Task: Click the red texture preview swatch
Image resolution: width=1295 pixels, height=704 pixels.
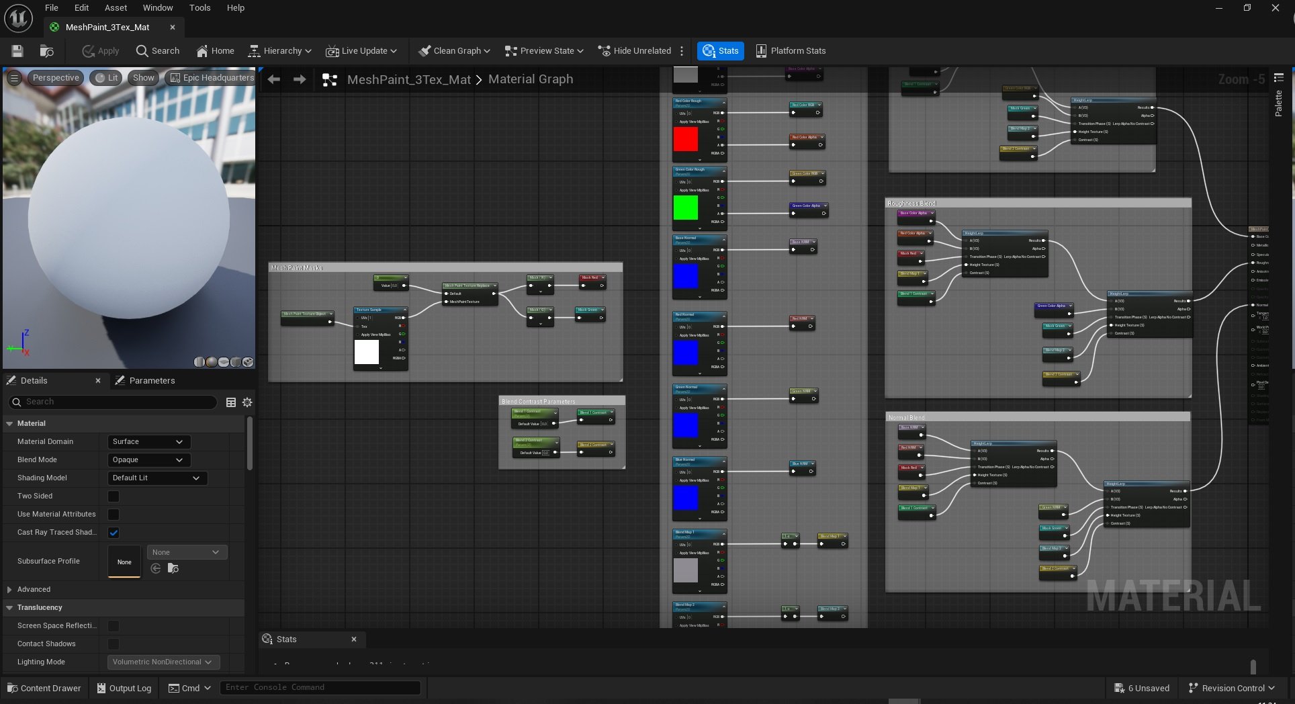Action: tap(685, 139)
